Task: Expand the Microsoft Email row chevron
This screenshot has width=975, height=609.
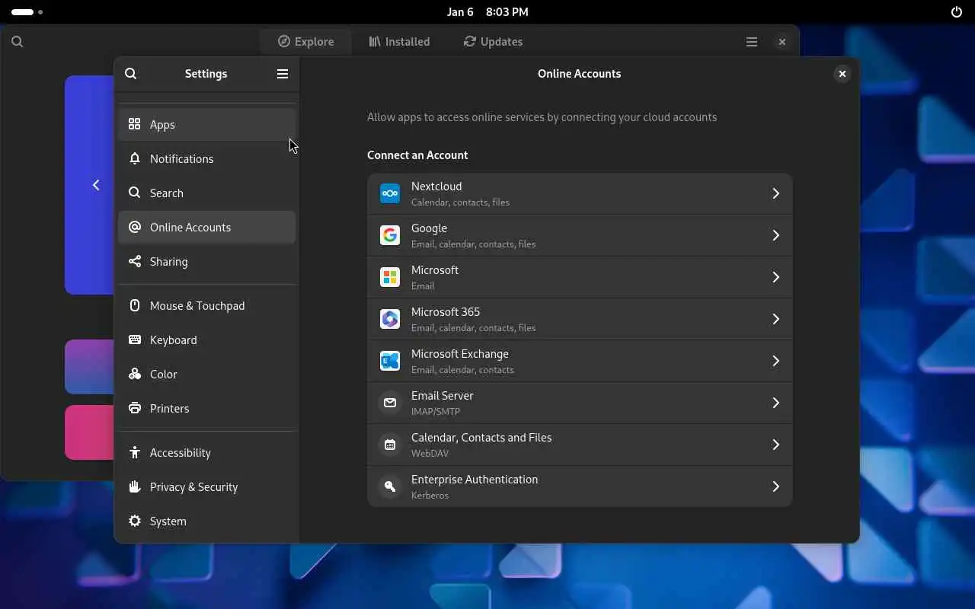Action: pyautogui.click(x=776, y=277)
